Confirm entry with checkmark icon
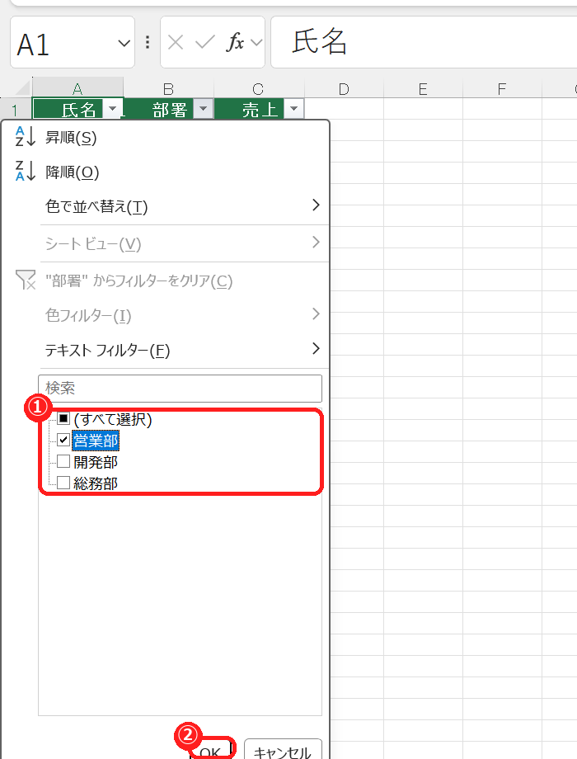This screenshot has height=759, width=577. click(x=205, y=43)
